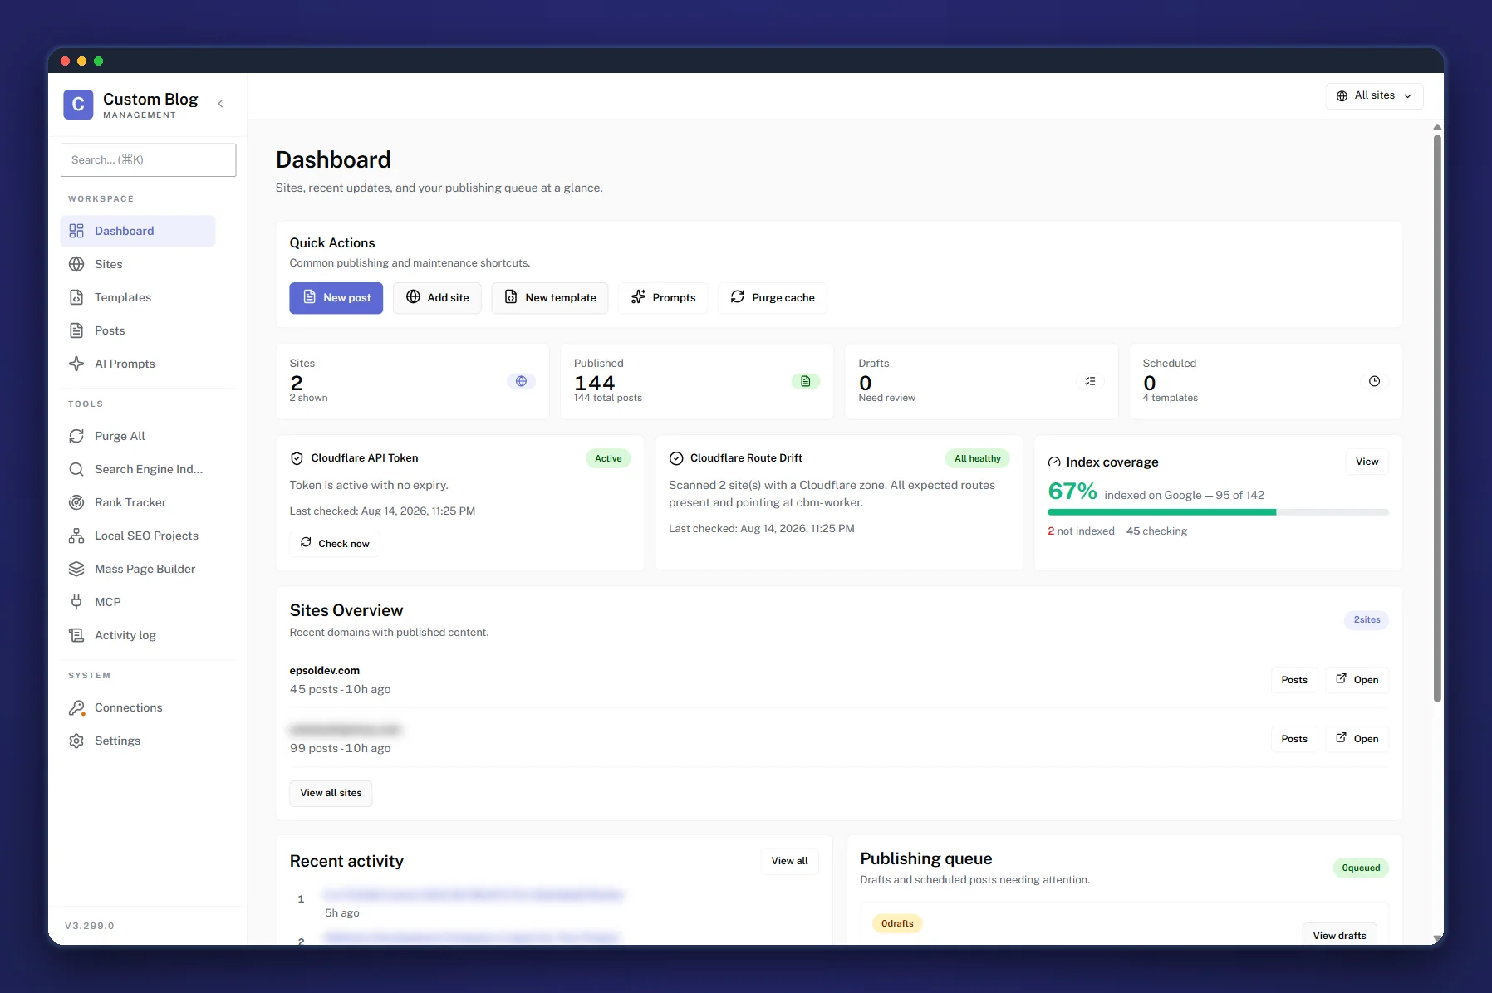Click View all sites button
The height and width of the screenshot is (993, 1492).
click(x=331, y=793)
